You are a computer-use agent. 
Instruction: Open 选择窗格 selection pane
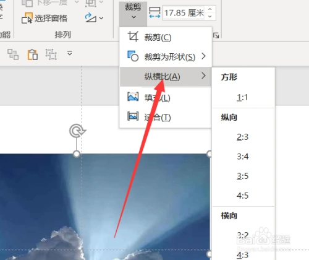click(44, 19)
